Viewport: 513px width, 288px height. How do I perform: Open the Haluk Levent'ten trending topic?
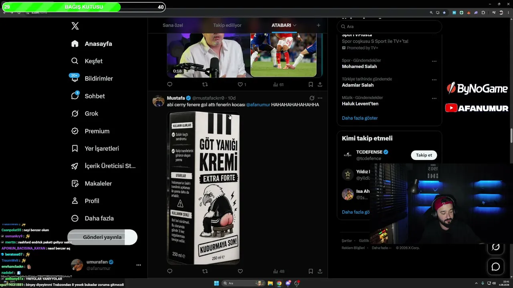(x=360, y=104)
